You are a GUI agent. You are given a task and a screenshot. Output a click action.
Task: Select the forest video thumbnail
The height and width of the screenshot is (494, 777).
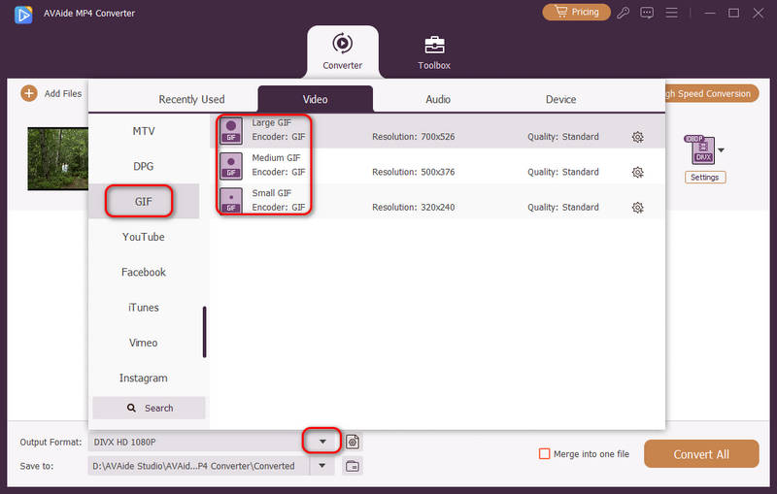[58, 159]
